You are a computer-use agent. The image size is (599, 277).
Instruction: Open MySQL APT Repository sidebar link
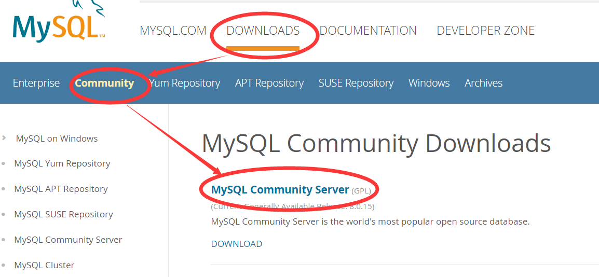pos(61,189)
